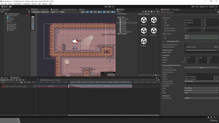Jump to Timeline start
The width and height of the screenshot is (219, 123).
coord(8,80)
